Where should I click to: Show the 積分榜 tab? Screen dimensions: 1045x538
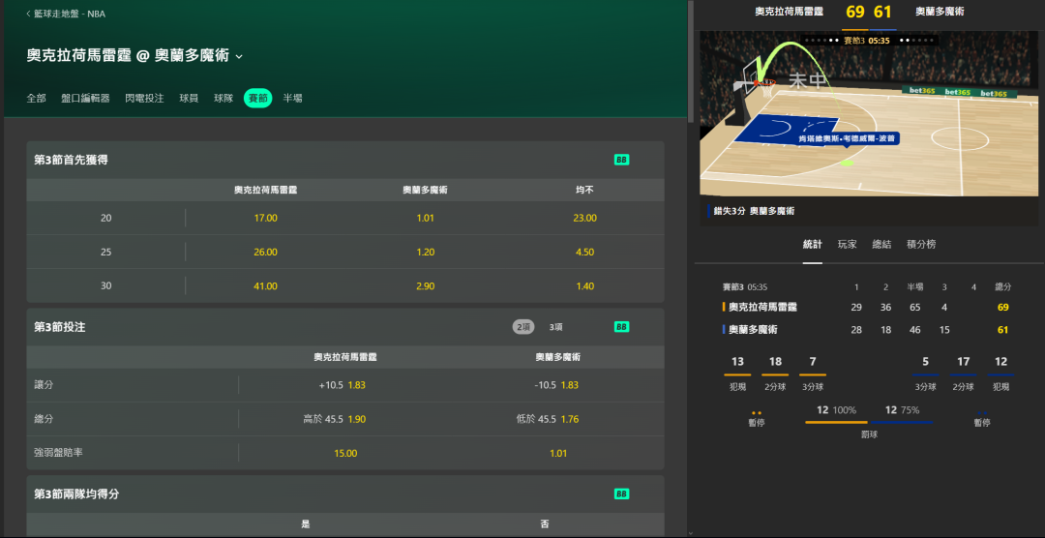921,245
